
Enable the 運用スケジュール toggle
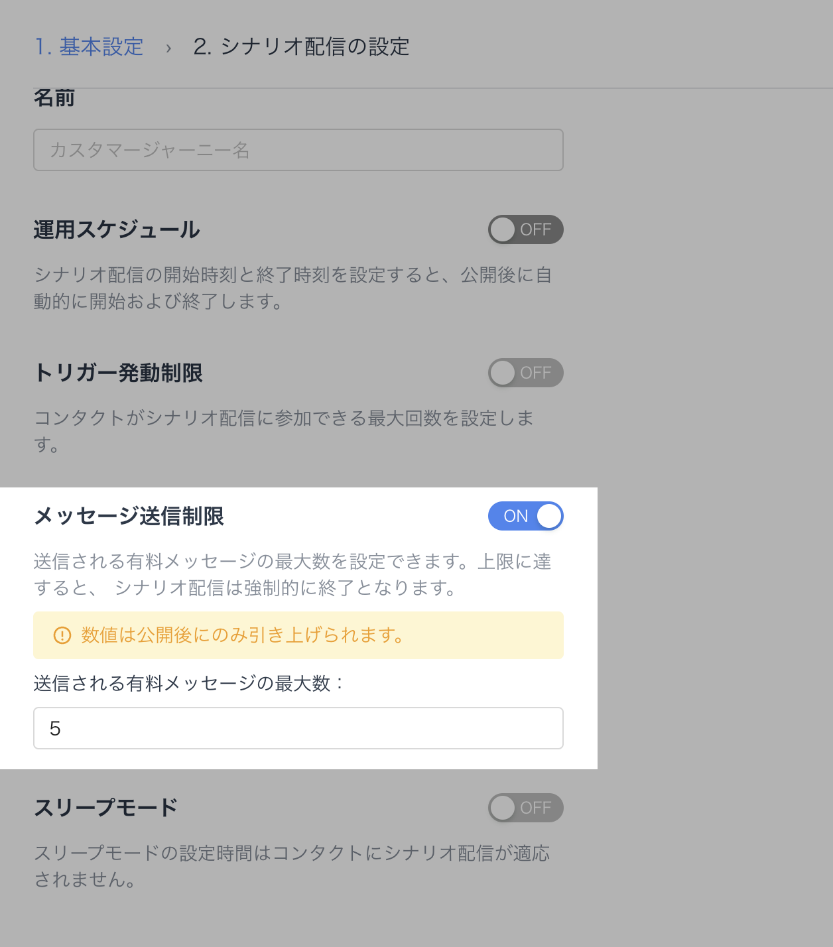[525, 229]
